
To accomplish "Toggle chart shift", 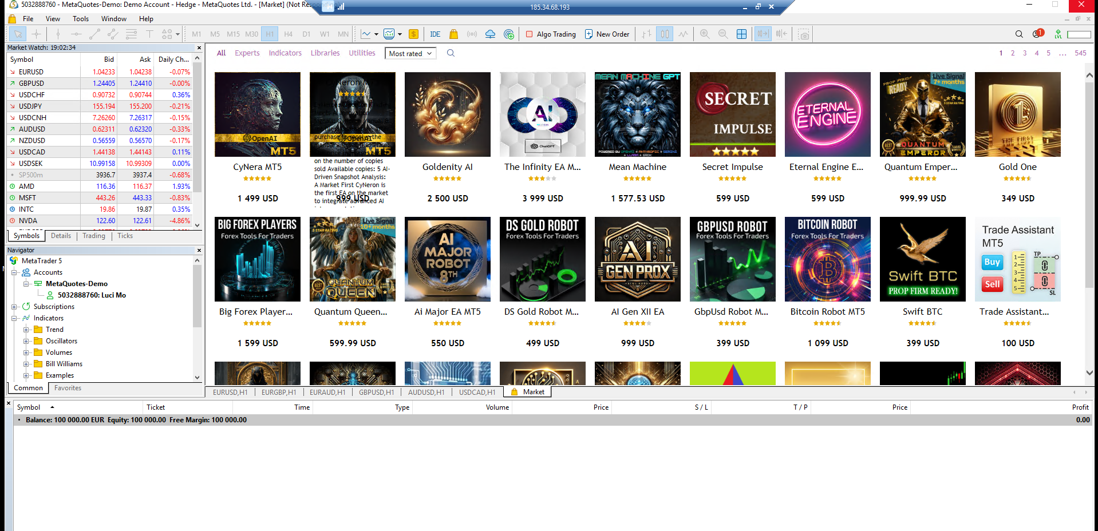I will click(781, 34).
